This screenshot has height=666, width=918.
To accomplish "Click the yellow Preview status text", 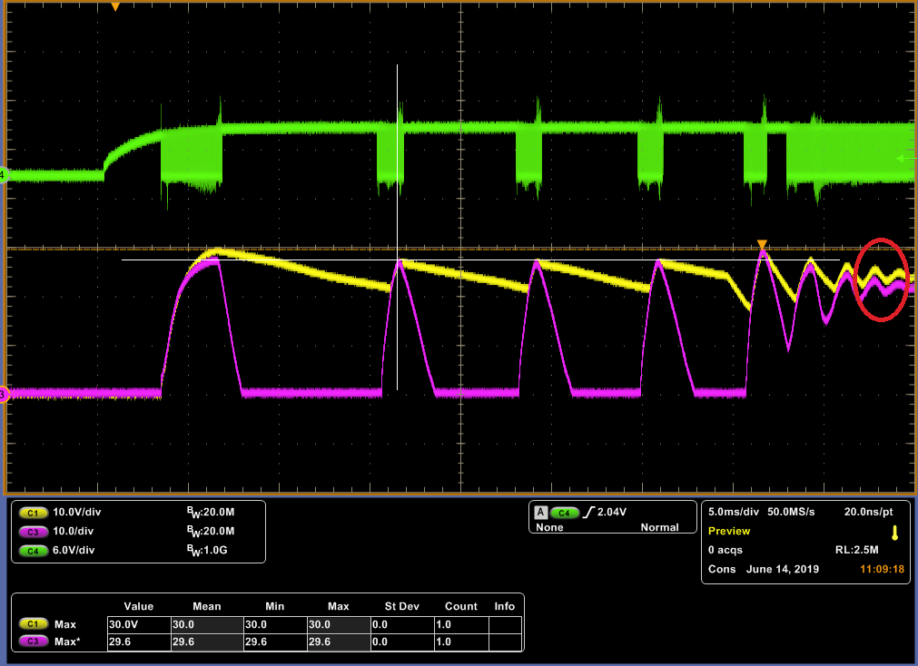I will [729, 532].
